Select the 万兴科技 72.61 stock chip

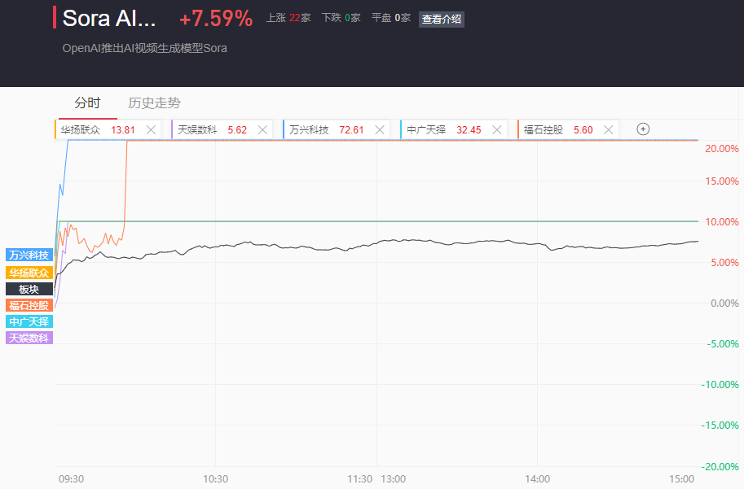(x=337, y=130)
